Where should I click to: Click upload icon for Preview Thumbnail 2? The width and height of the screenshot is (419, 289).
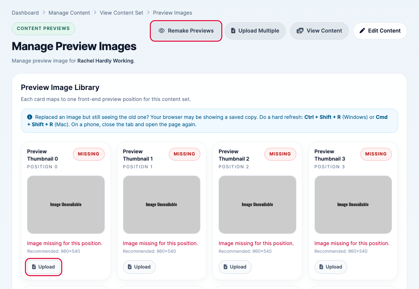tap(225, 267)
